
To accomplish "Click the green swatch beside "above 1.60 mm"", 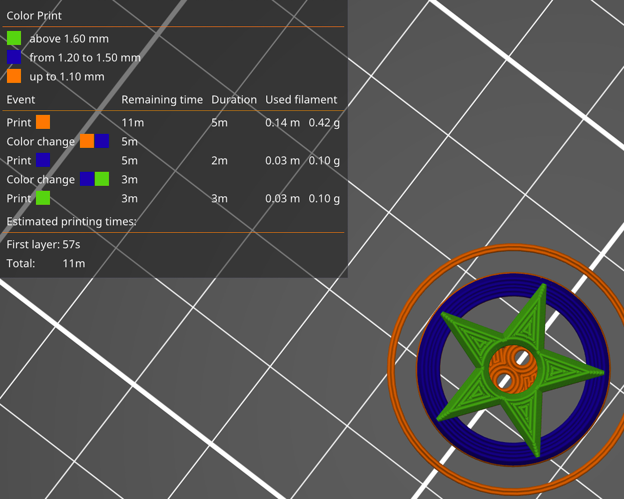I will coord(14,38).
